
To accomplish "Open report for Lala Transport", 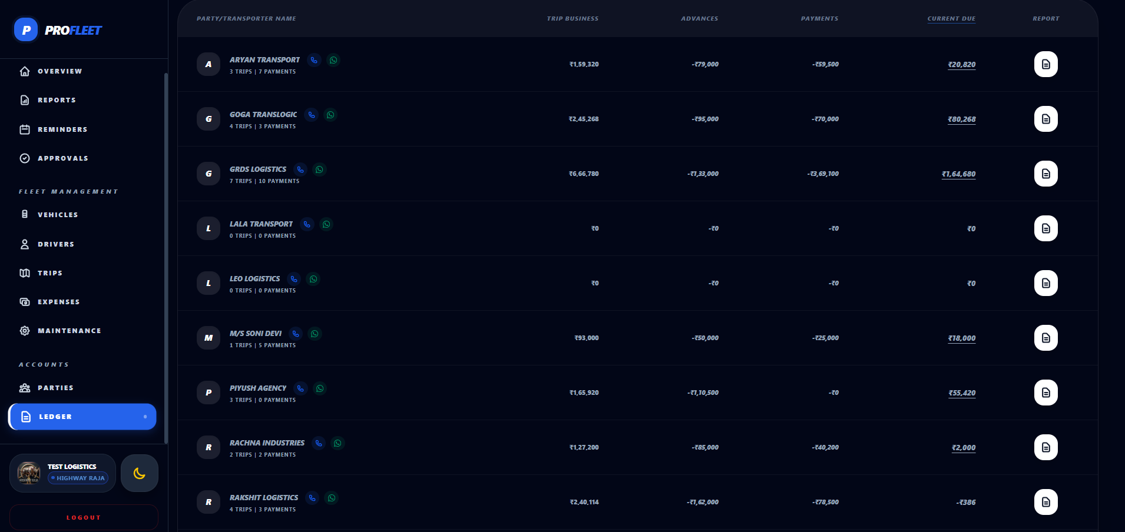I will click(x=1045, y=228).
